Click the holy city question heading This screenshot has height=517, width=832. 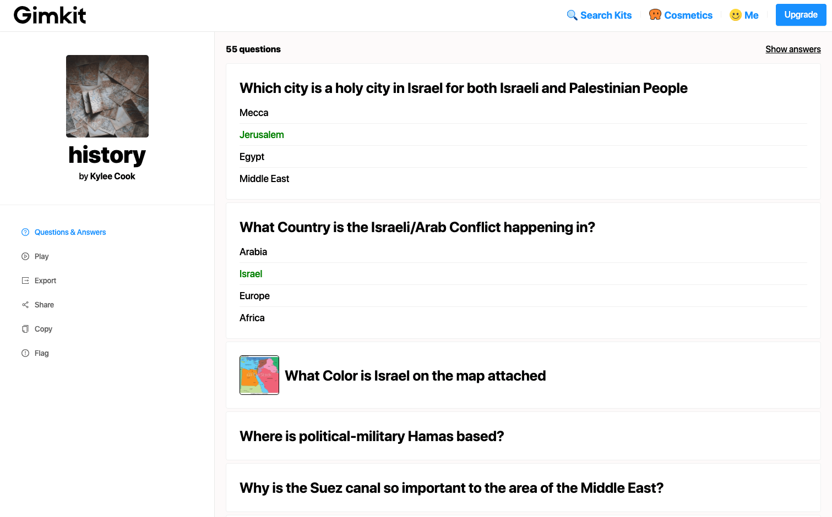click(x=464, y=88)
